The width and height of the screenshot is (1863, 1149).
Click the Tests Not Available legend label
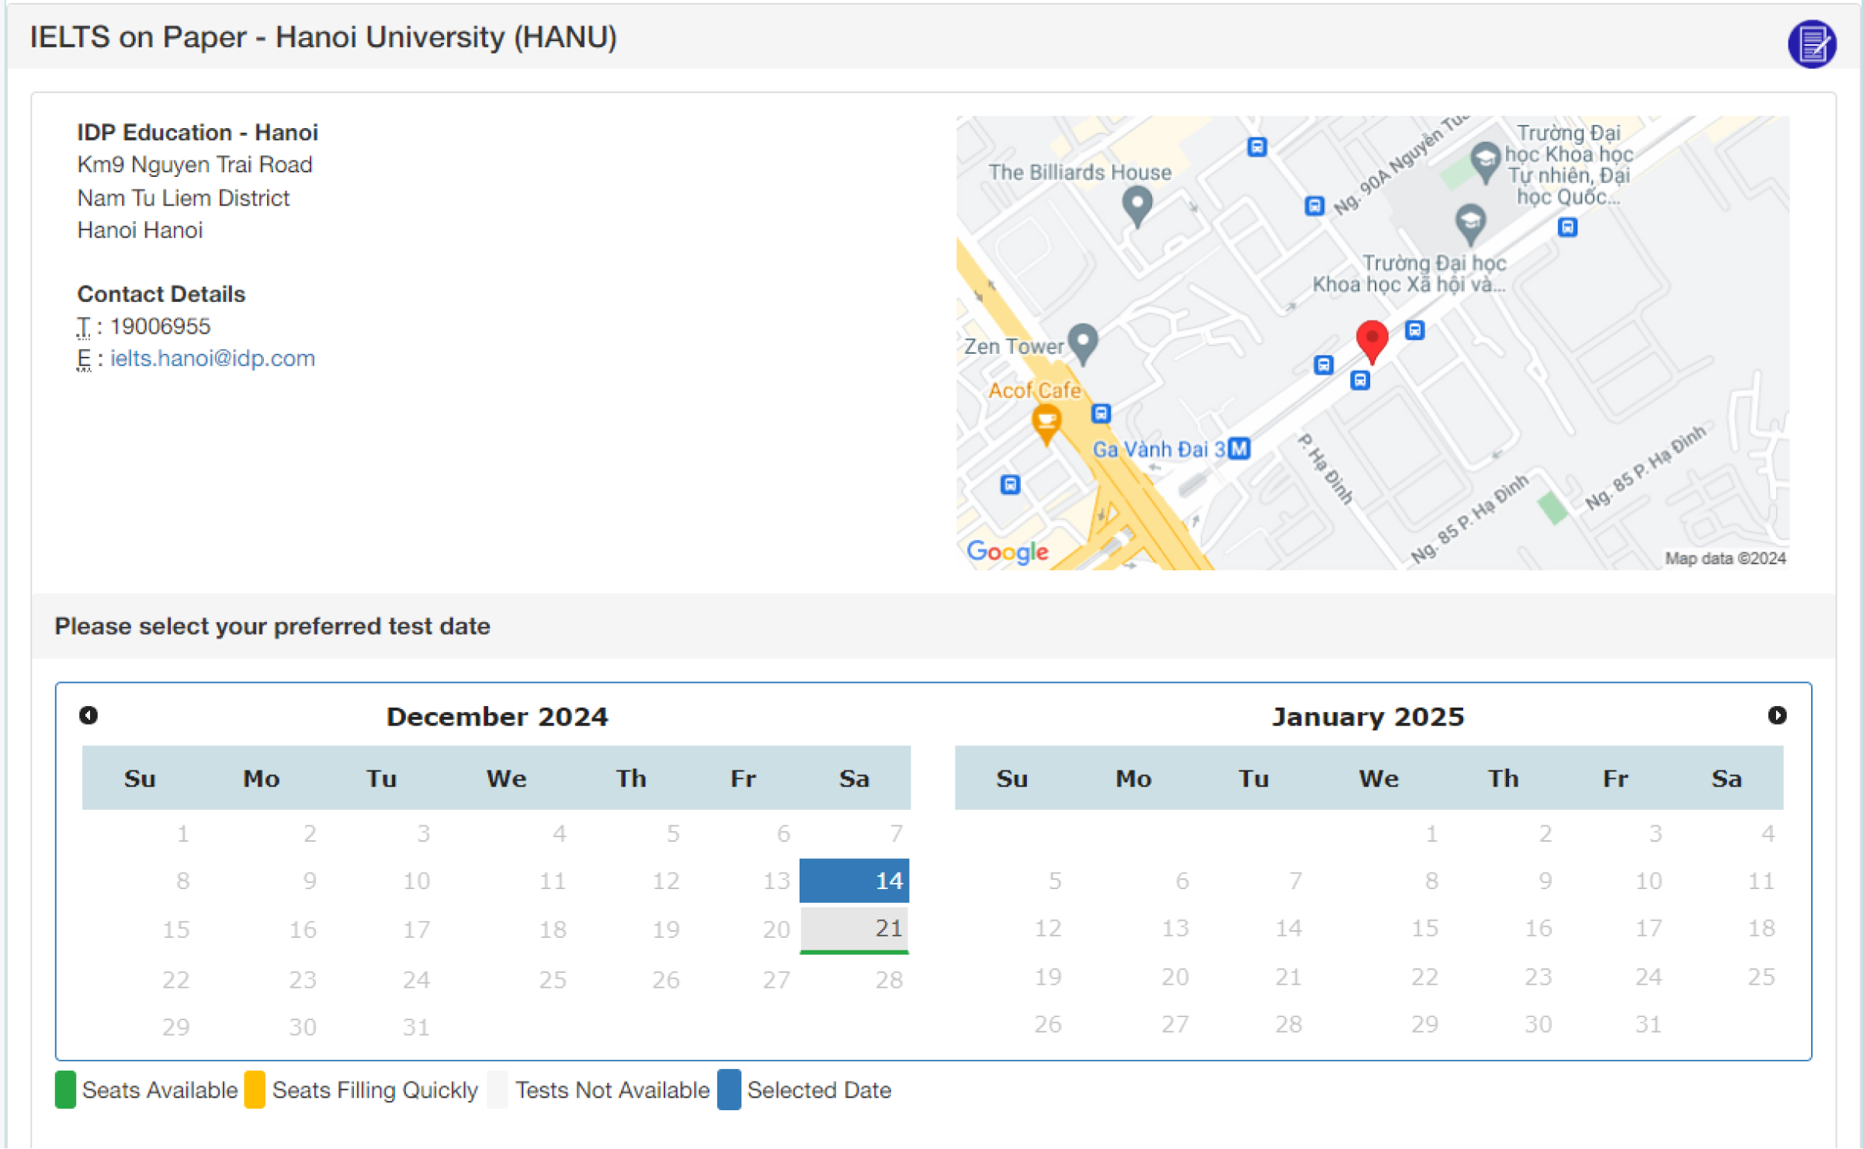(612, 1091)
